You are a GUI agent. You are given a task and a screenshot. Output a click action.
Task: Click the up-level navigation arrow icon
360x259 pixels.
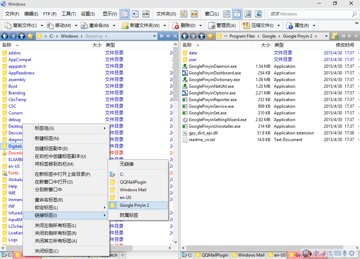(x=21, y=36)
